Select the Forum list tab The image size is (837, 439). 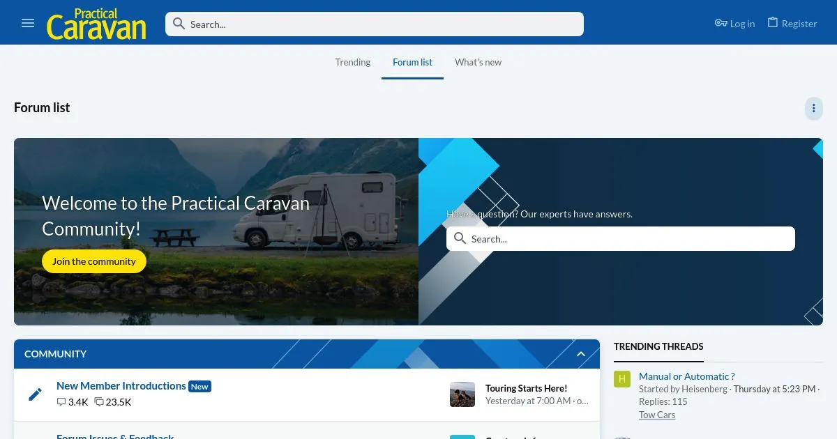click(x=412, y=62)
